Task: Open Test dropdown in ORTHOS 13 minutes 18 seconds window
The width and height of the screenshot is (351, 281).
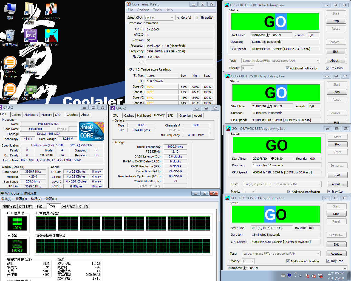Action: click(x=281, y=61)
